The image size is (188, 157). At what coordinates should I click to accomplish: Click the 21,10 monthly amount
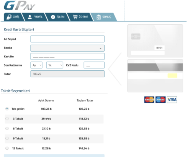pyautogui.click(x=46, y=129)
